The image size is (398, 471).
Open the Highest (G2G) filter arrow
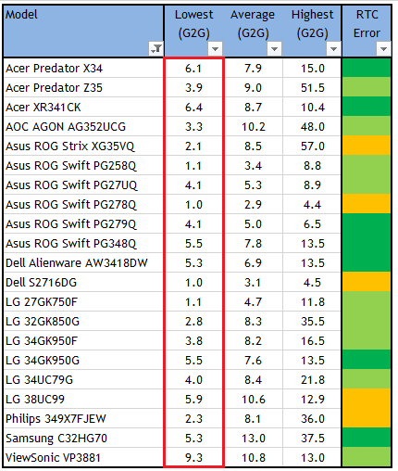click(333, 49)
